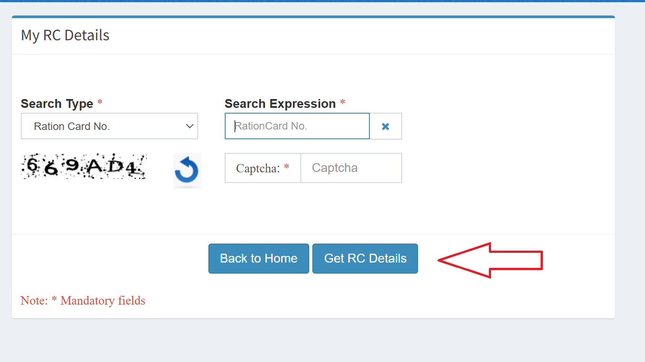Click the red asterisk beside Search Expression
This screenshot has height=362, width=645.
point(342,103)
